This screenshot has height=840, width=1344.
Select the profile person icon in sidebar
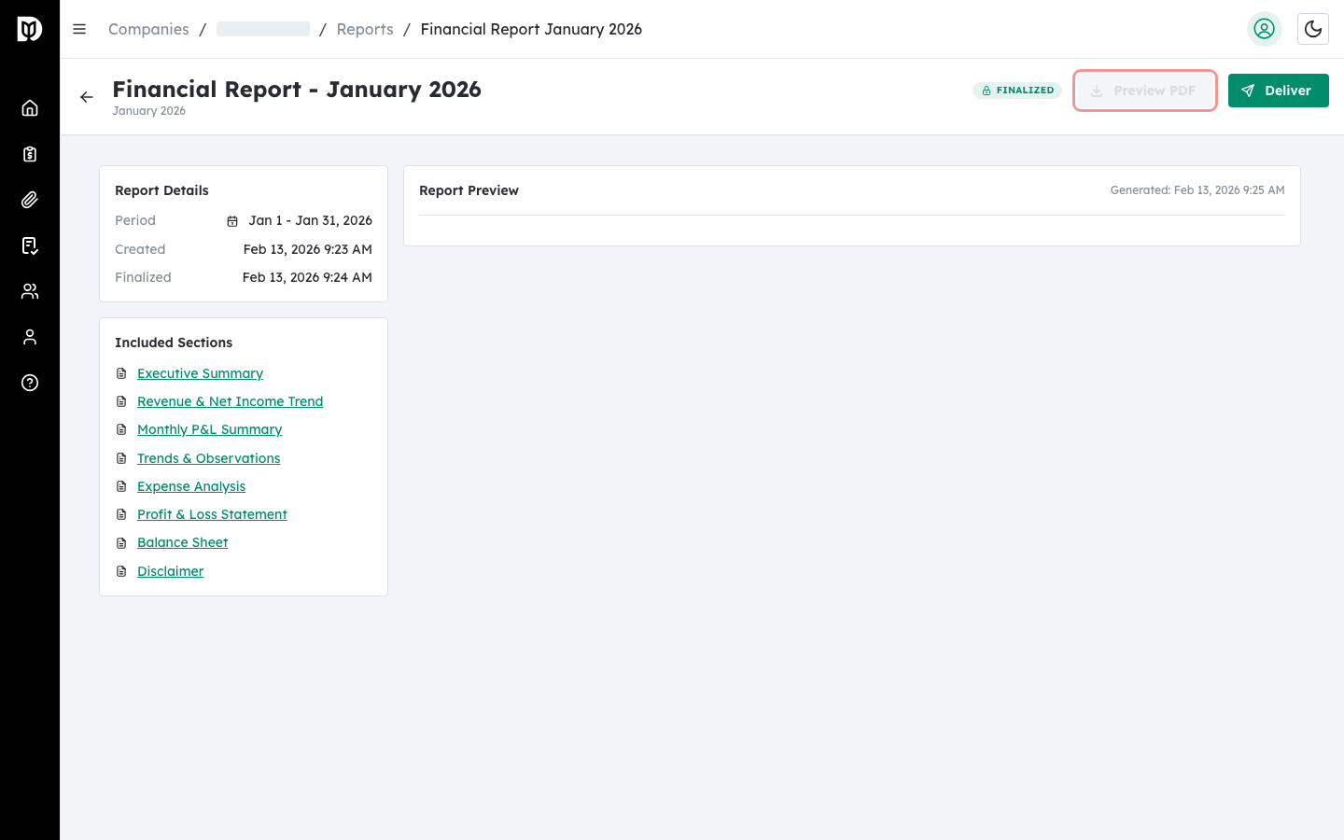[x=30, y=336]
